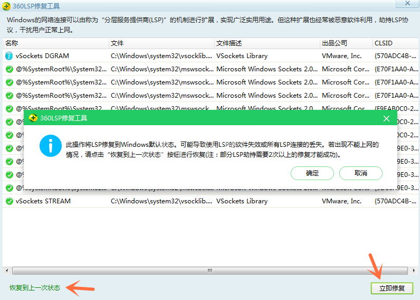Click the vsocklib file path in the vSockets DGRAM row
Image resolution: width=420 pixels, height=300 pixels.
pyautogui.click(x=161, y=56)
